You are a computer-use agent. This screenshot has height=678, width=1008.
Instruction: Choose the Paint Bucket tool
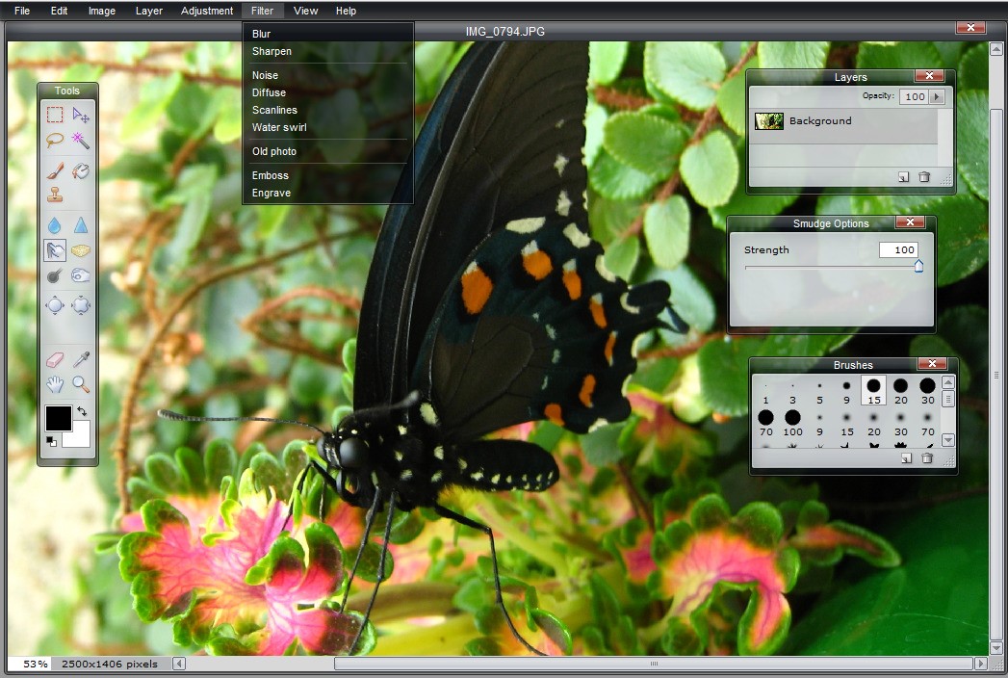tap(81, 171)
